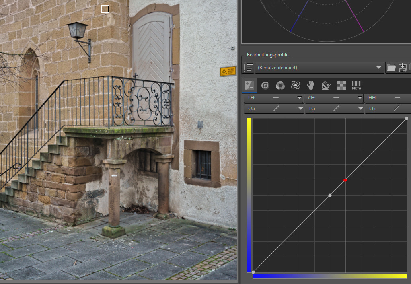The width and height of the screenshot is (411, 284).
Task: Select the Advanced tab atom icon
Action: pyautogui.click(x=296, y=85)
